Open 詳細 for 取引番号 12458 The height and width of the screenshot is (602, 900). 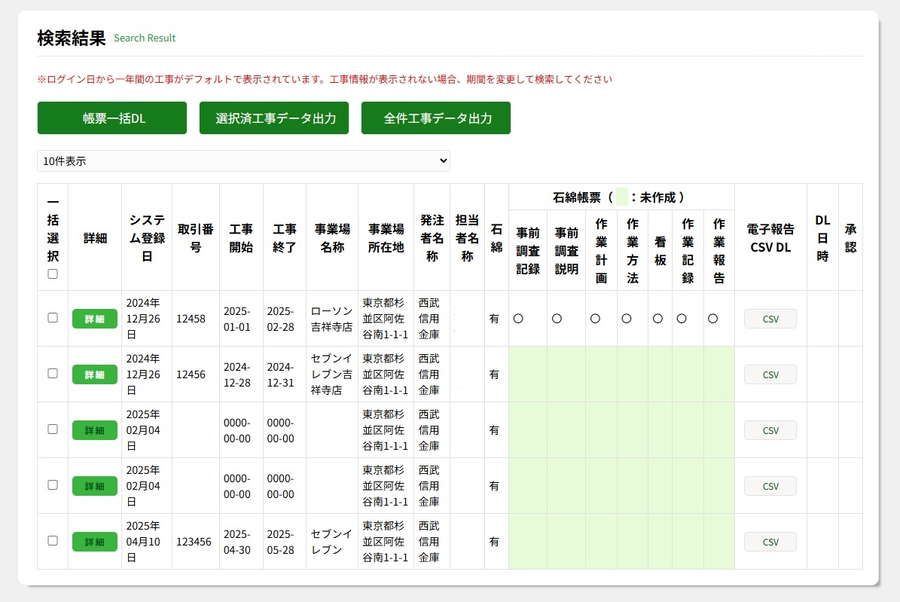[95, 319]
